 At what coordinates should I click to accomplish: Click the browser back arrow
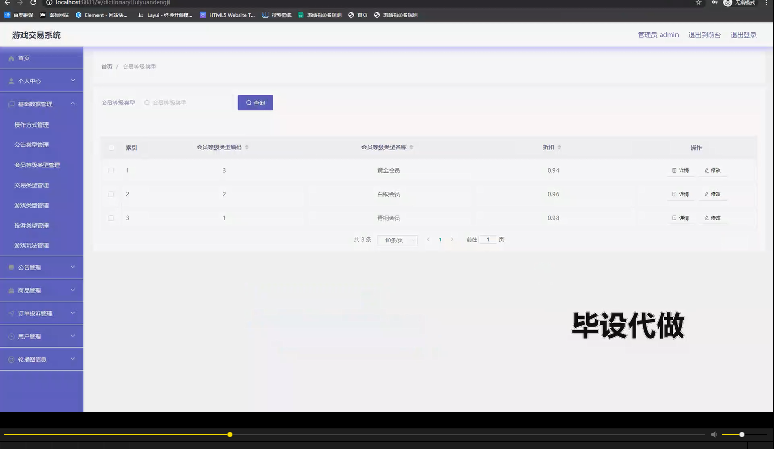[7, 3]
